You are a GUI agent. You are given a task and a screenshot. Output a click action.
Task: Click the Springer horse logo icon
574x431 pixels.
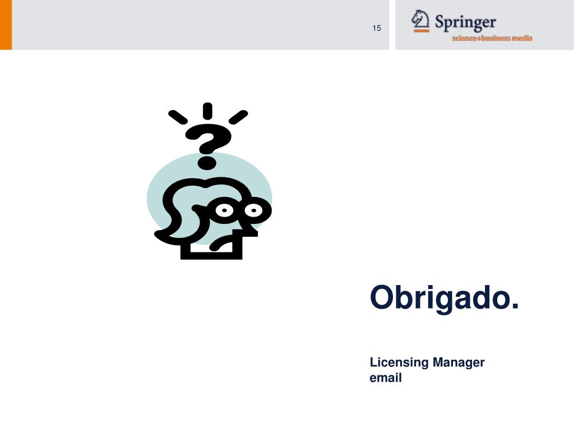420,21
